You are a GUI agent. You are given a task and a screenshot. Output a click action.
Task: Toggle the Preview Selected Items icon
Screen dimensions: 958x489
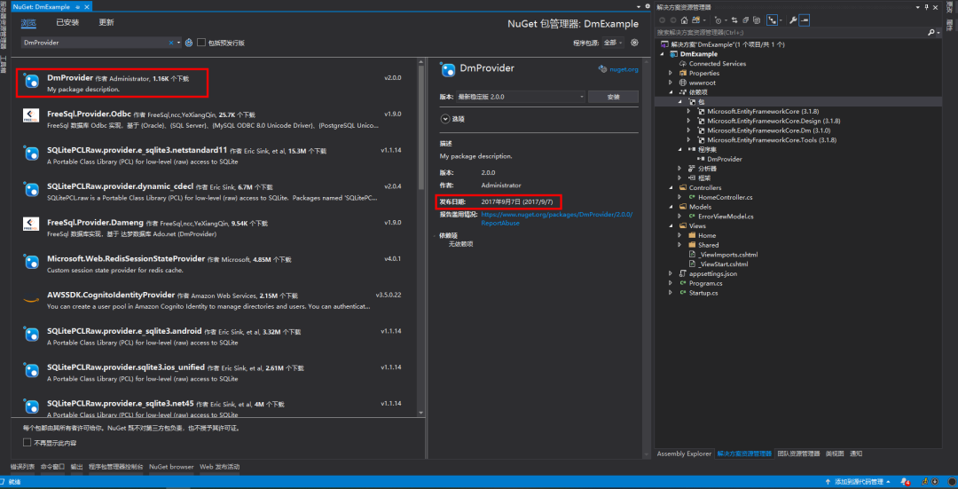point(804,20)
